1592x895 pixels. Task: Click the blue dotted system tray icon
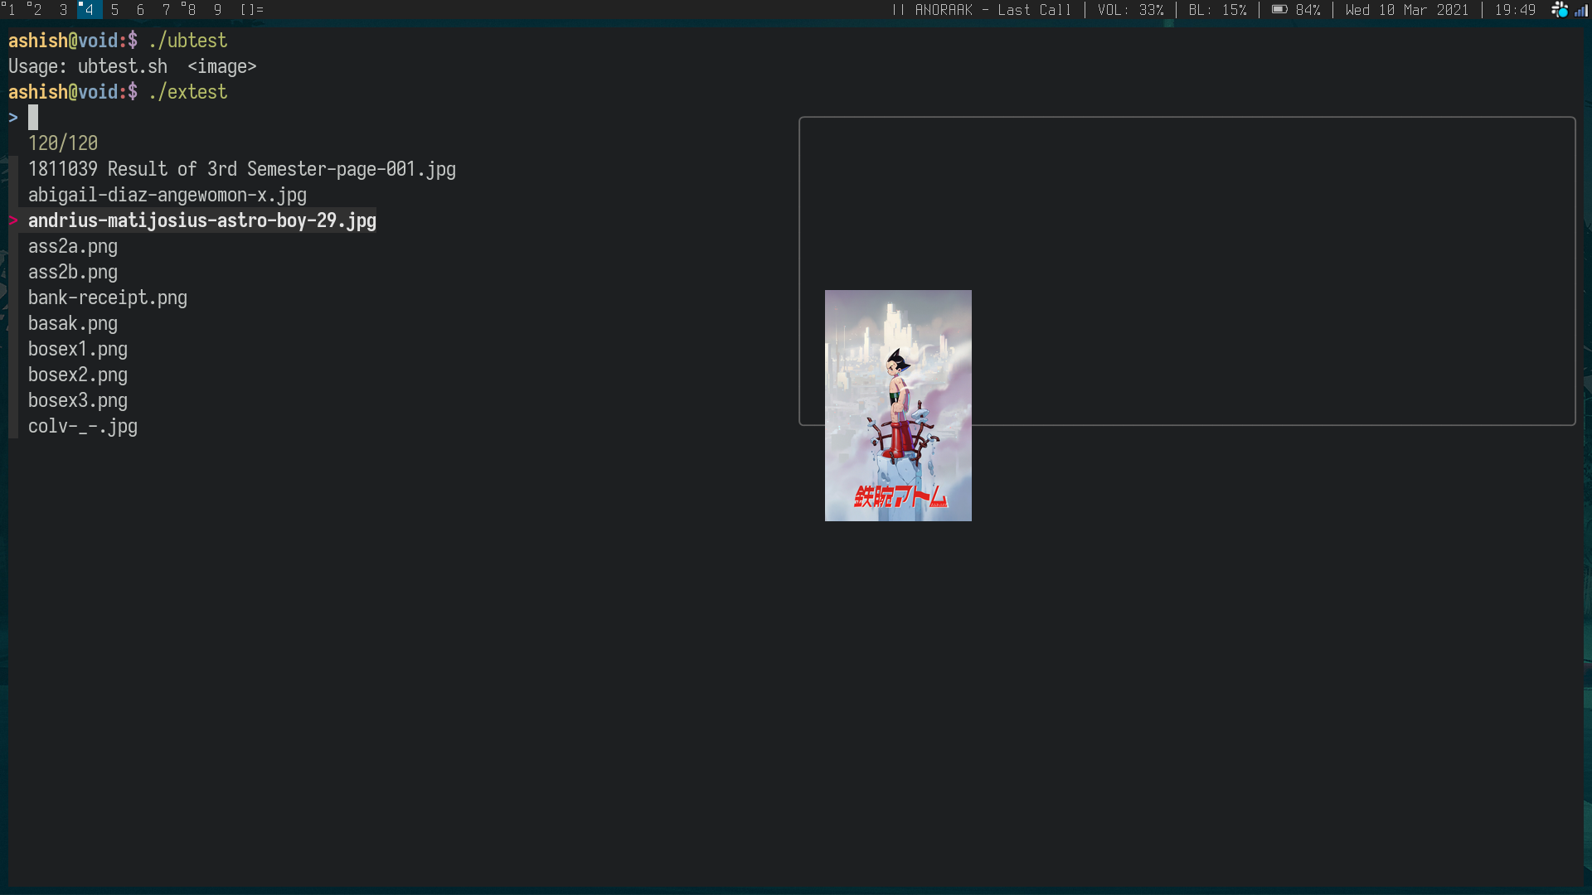click(1560, 10)
